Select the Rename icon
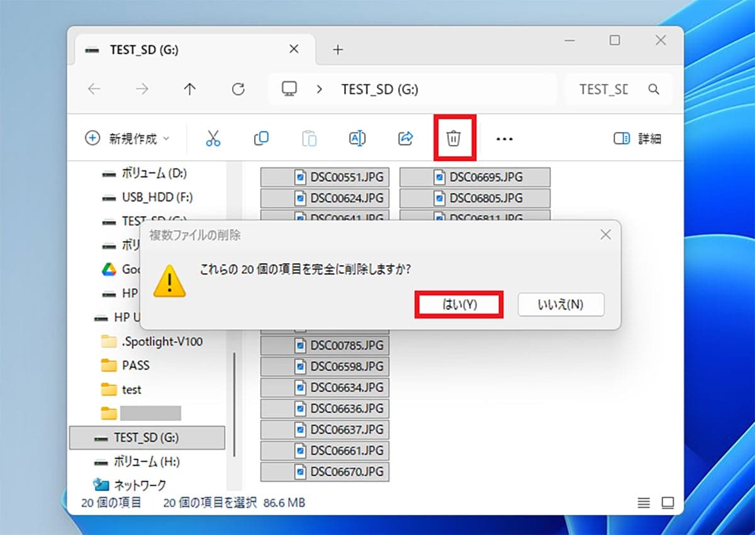Image resolution: width=755 pixels, height=535 pixels. (357, 138)
